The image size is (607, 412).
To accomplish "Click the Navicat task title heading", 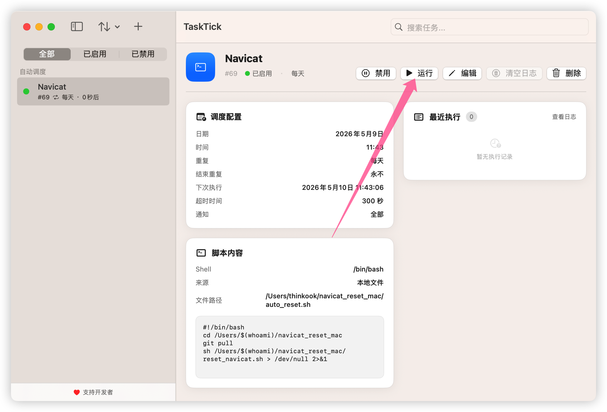I will (x=244, y=58).
